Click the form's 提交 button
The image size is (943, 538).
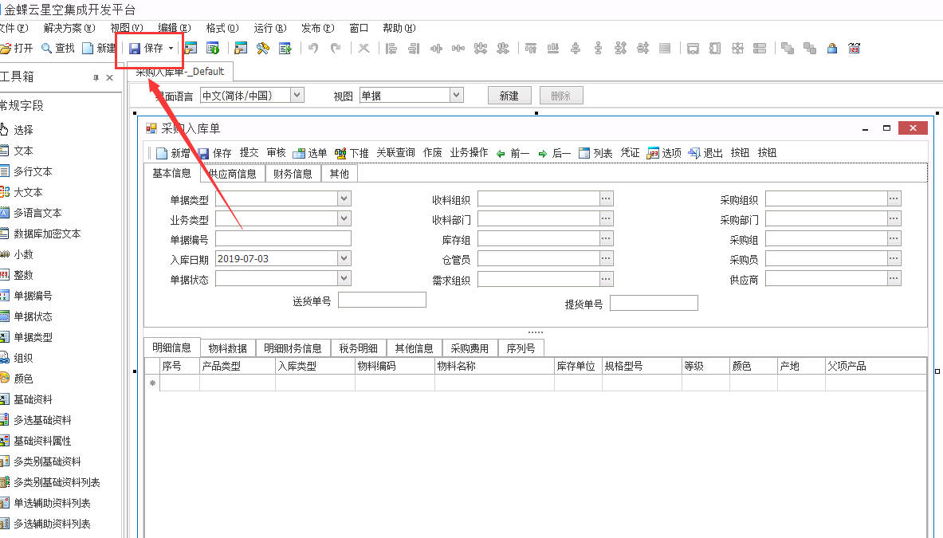(249, 153)
